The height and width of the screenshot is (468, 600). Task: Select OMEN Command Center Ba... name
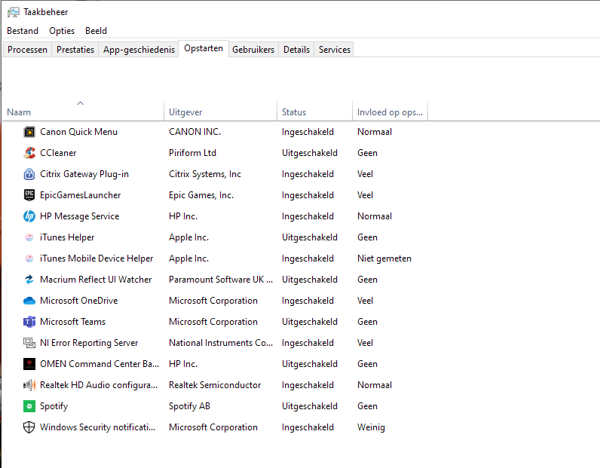click(99, 364)
